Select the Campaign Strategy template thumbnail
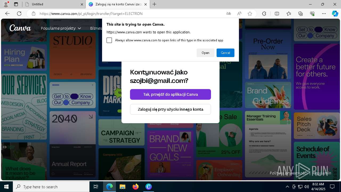This screenshot has width=341, height=192. click(121, 132)
